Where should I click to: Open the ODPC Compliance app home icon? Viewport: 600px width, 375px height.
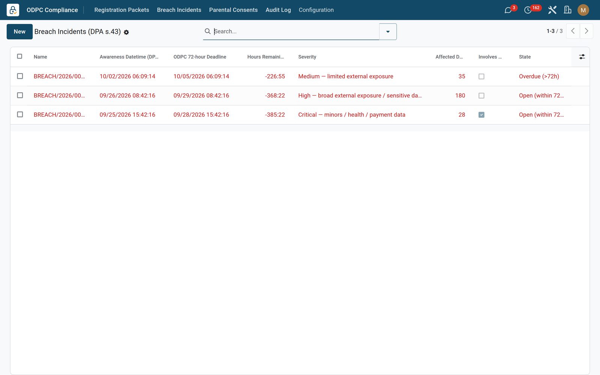coord(13,10)
